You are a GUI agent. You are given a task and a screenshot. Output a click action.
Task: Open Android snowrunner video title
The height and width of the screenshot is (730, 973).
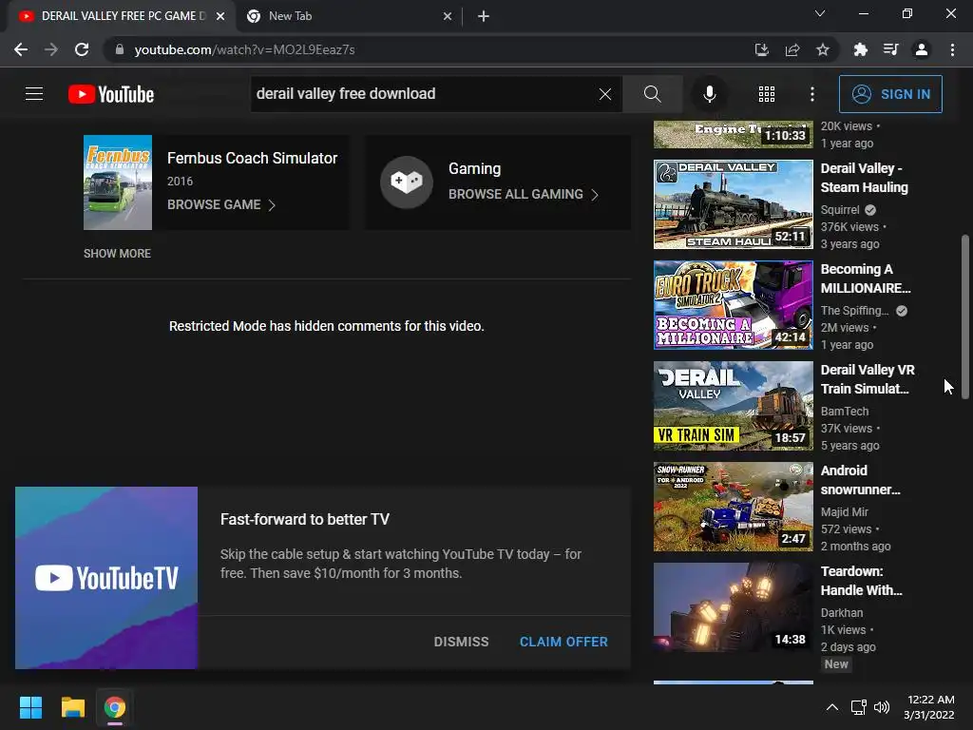(860, 480)
